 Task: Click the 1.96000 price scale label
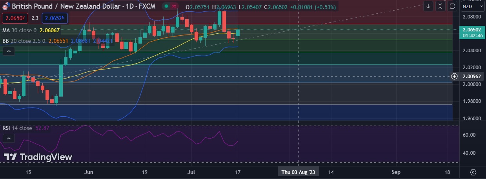[x=472, y=118]
